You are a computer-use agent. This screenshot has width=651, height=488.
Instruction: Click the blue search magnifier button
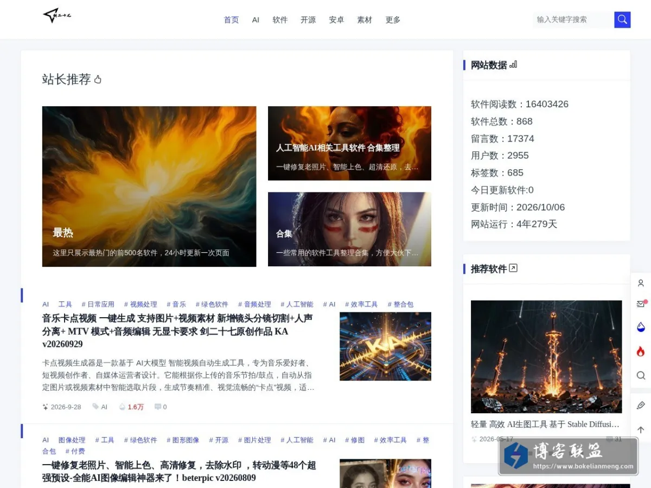(x=622, y=20)
